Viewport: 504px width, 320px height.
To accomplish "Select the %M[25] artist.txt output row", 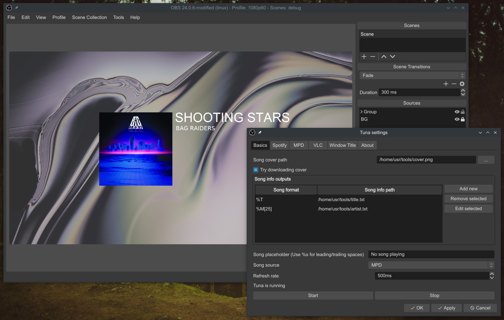I will tap(348, 209).
